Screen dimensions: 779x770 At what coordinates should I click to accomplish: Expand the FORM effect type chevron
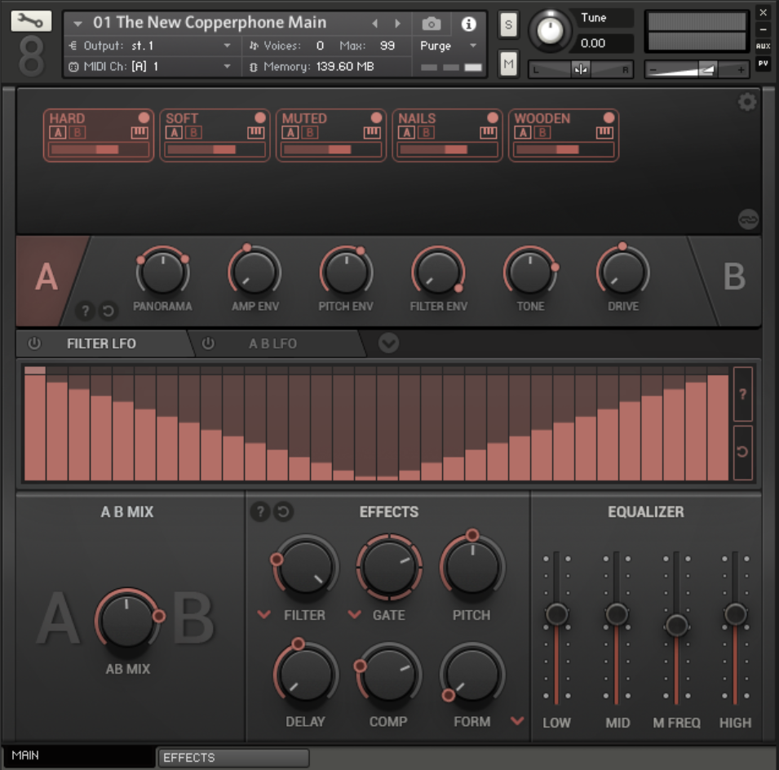pyautogui.click(x=517, y=721)
